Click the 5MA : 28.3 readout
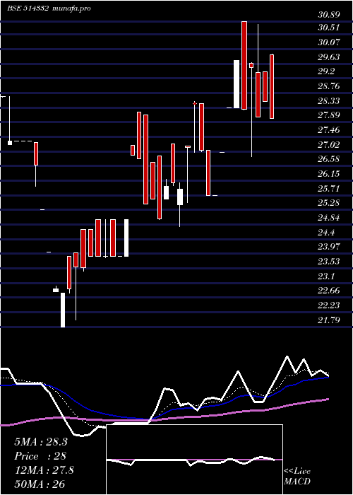Image resolution: width=353 pixels, height=495 pixels. tap(41, 442)
